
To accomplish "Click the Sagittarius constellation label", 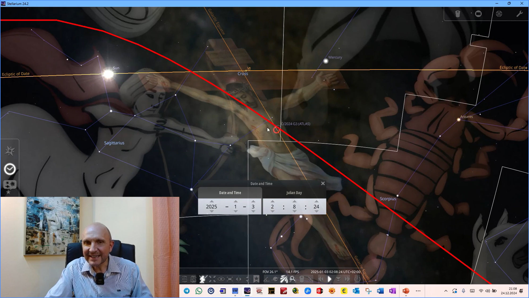I will [x=114, y=143].
